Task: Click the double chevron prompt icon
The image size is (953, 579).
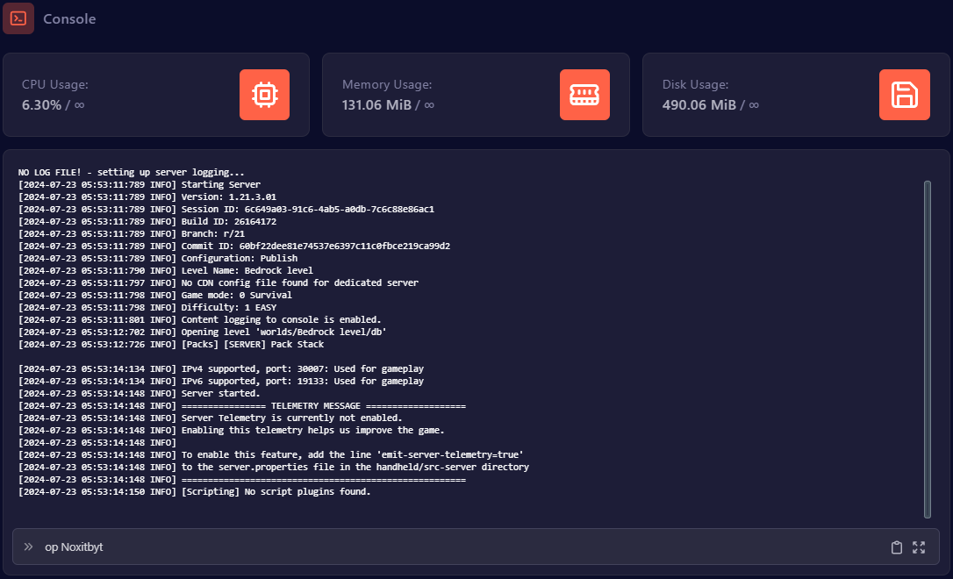Action: click(x=29, y=547)
